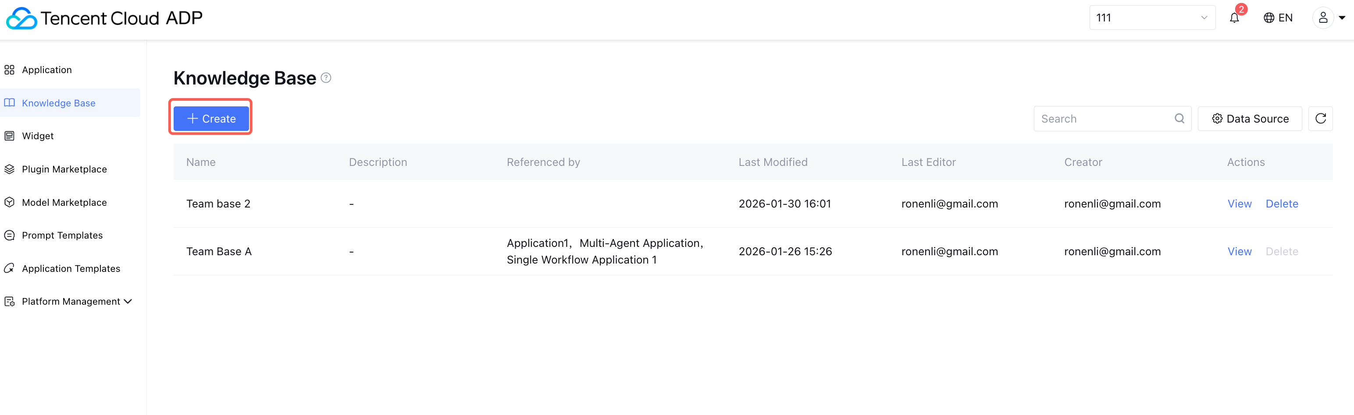
Task: Open the notifications bell
Action: tap(1234, 18)
